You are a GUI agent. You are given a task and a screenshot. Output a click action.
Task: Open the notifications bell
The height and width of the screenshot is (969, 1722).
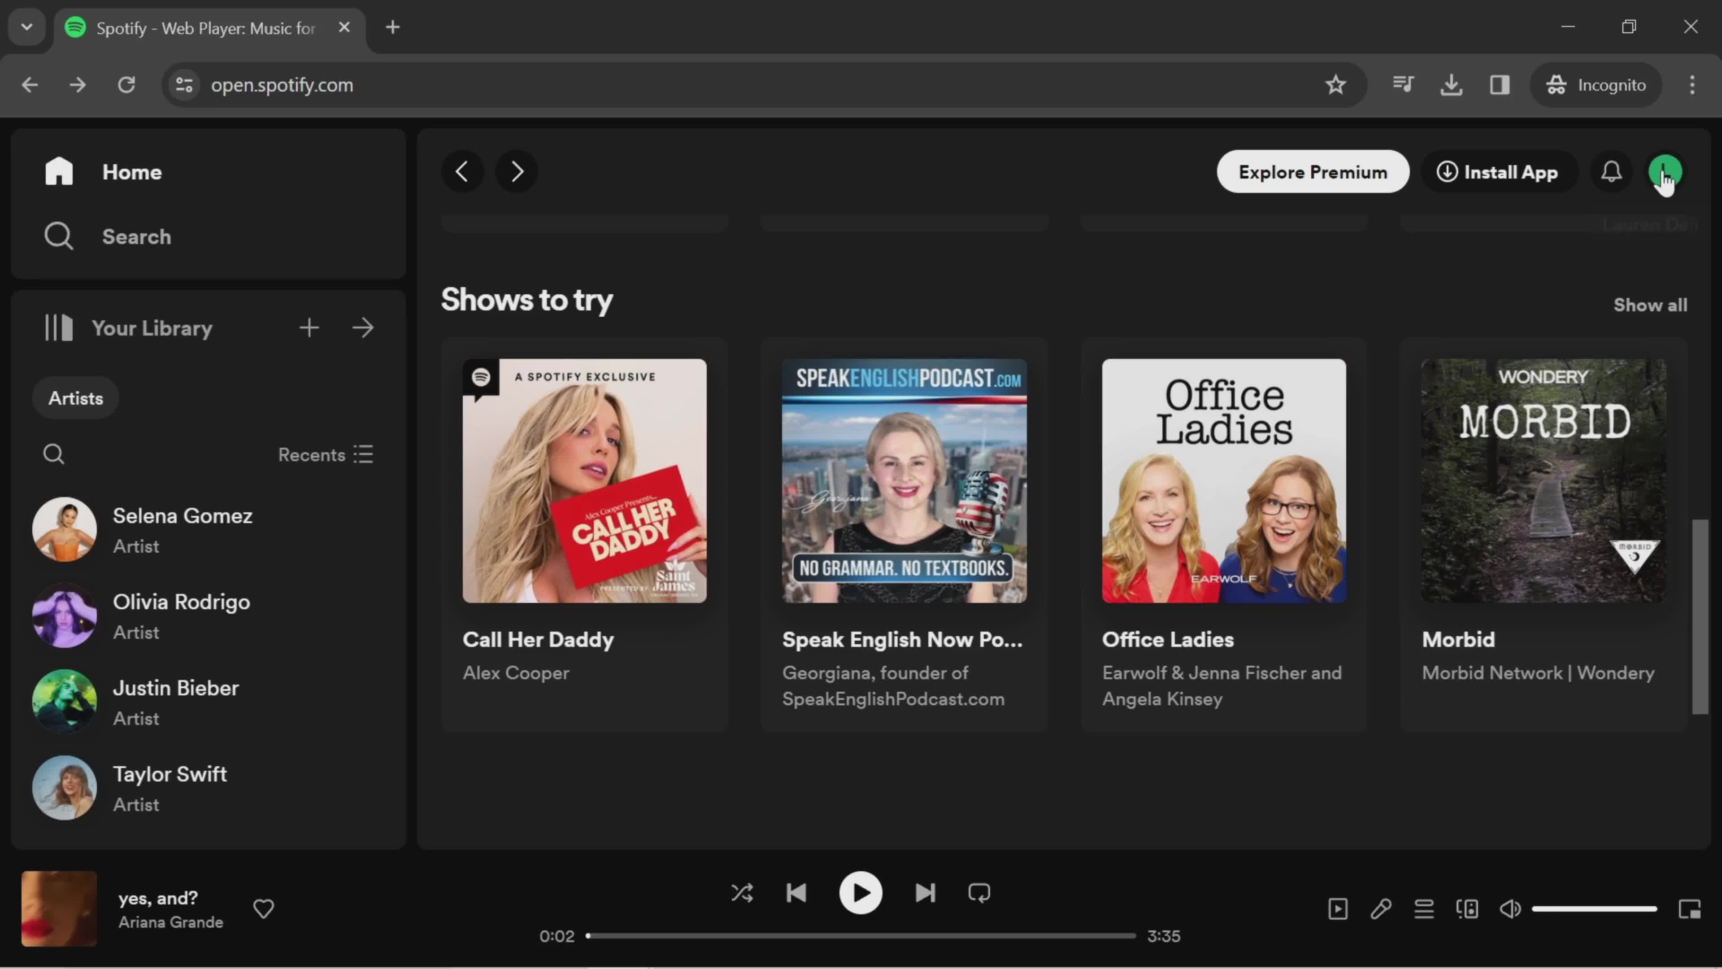click(1611, 172)
